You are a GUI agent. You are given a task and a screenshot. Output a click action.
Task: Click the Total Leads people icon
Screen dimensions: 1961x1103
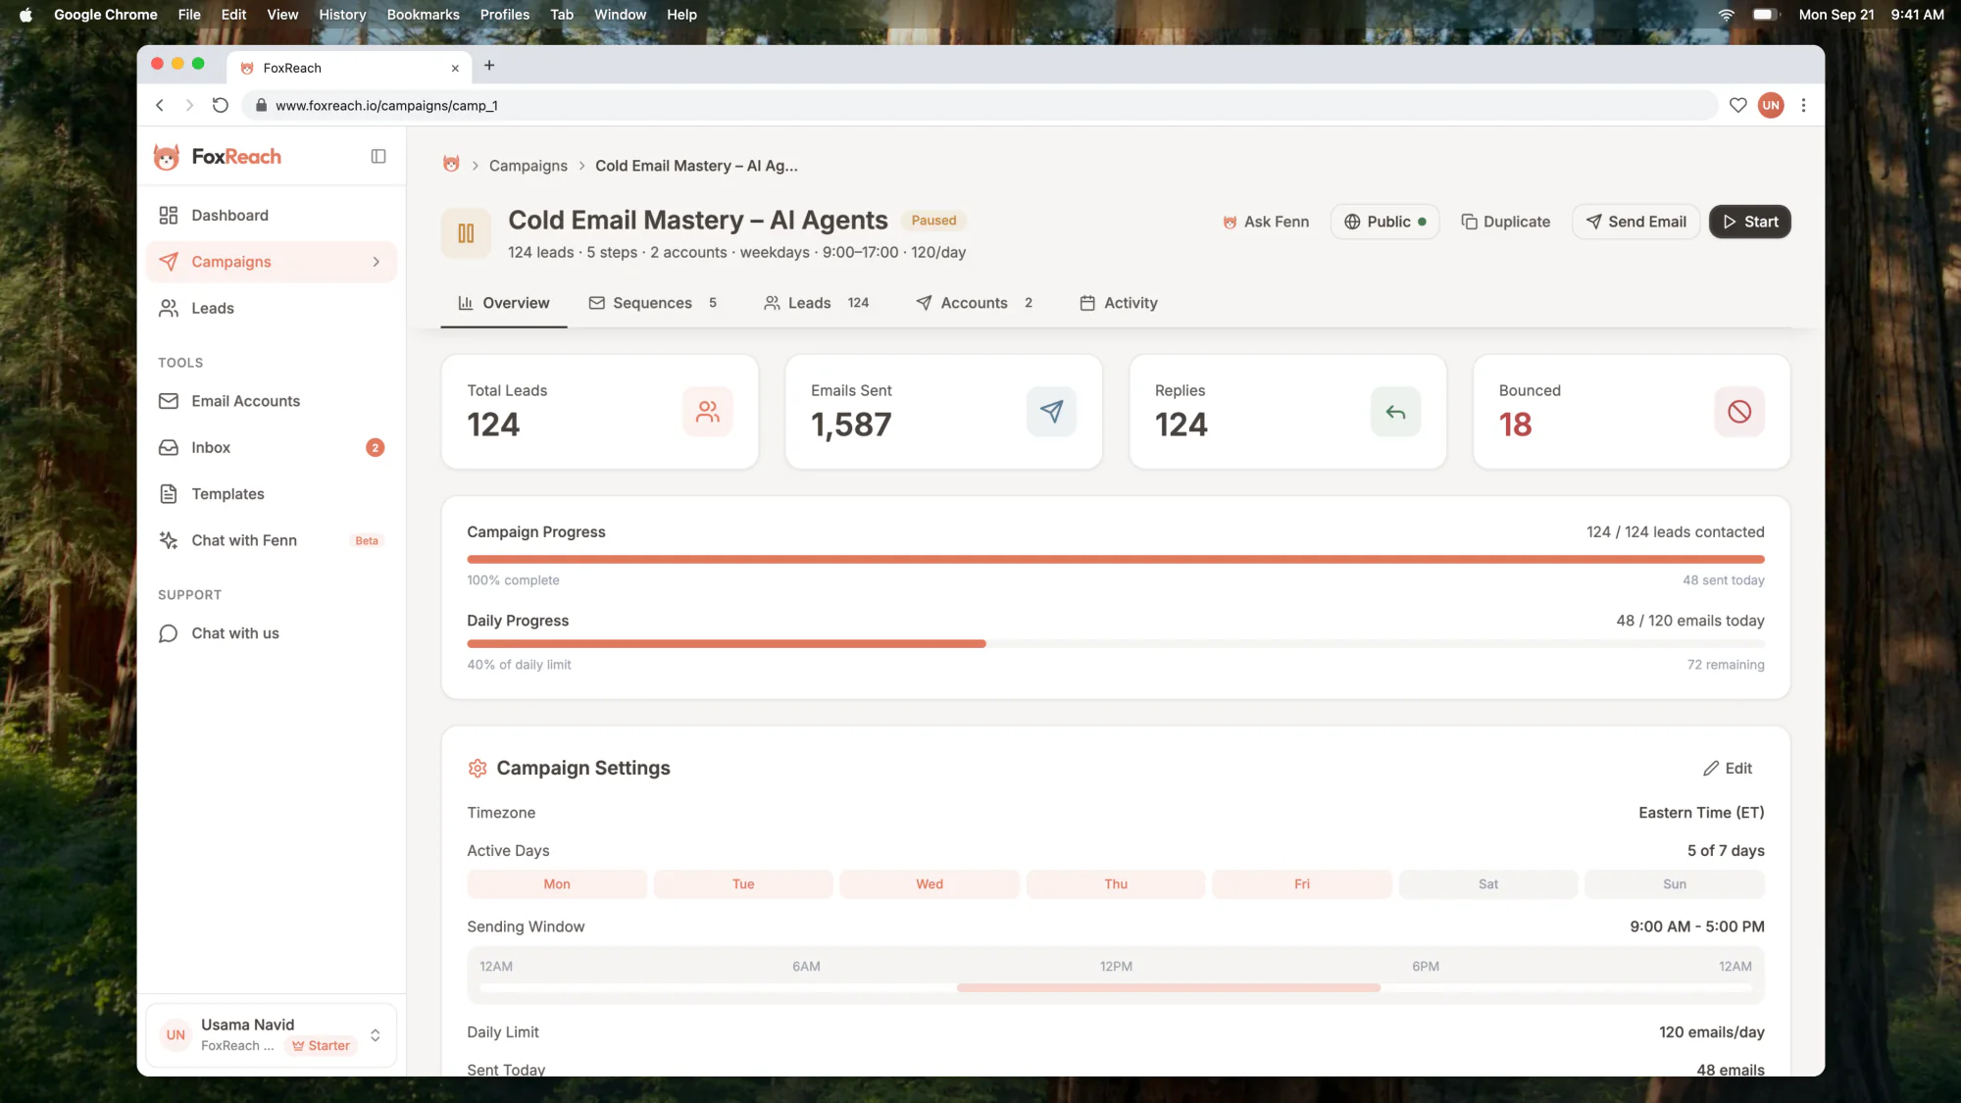coord(708,412)
